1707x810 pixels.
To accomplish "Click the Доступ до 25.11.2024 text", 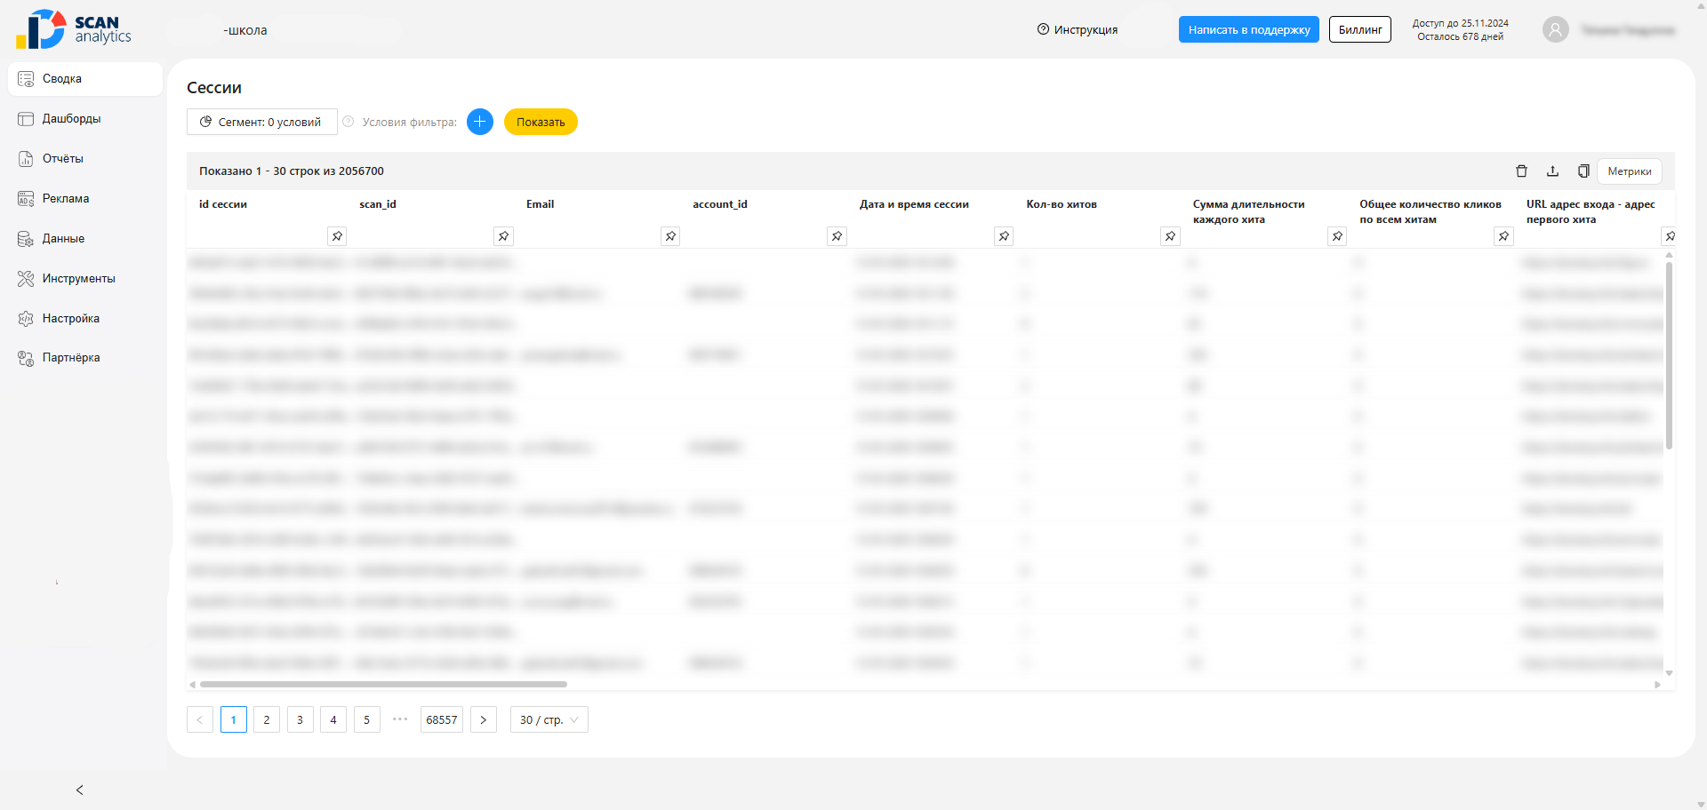I will (1461, 23).
